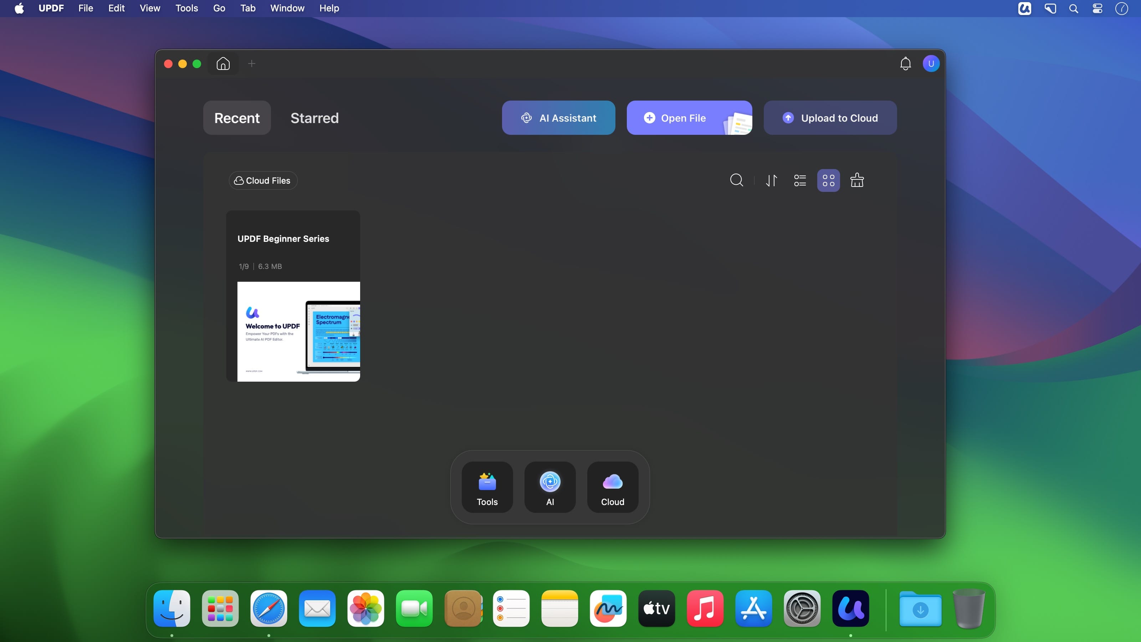Open Apple TV from the Dock

coord(656,608)
